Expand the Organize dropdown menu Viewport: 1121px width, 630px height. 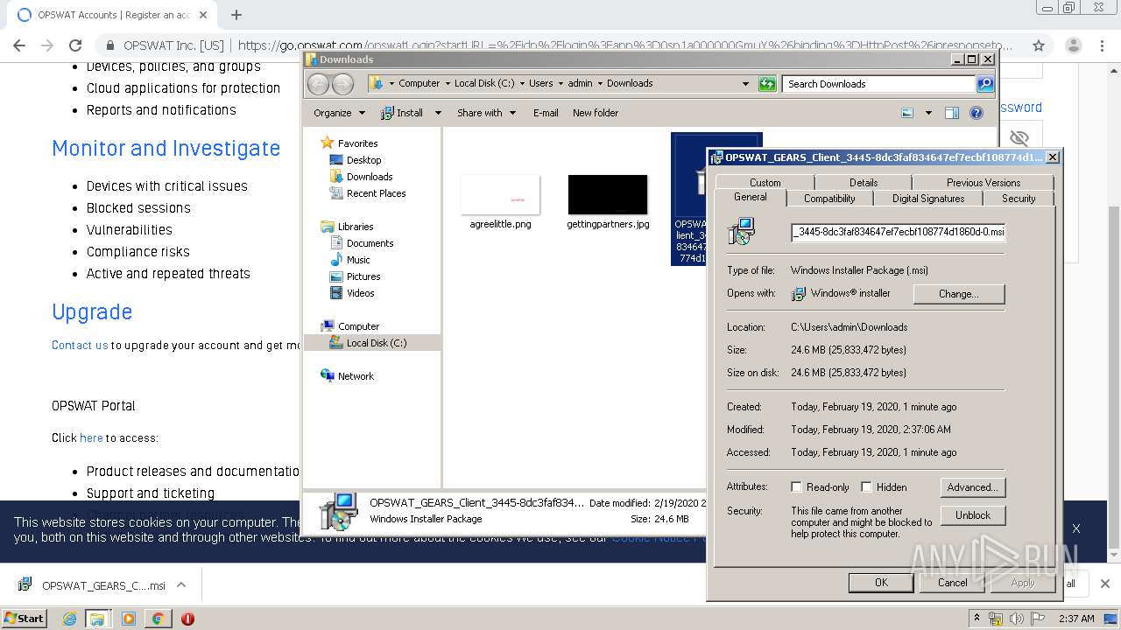click(x=339, y=113)
